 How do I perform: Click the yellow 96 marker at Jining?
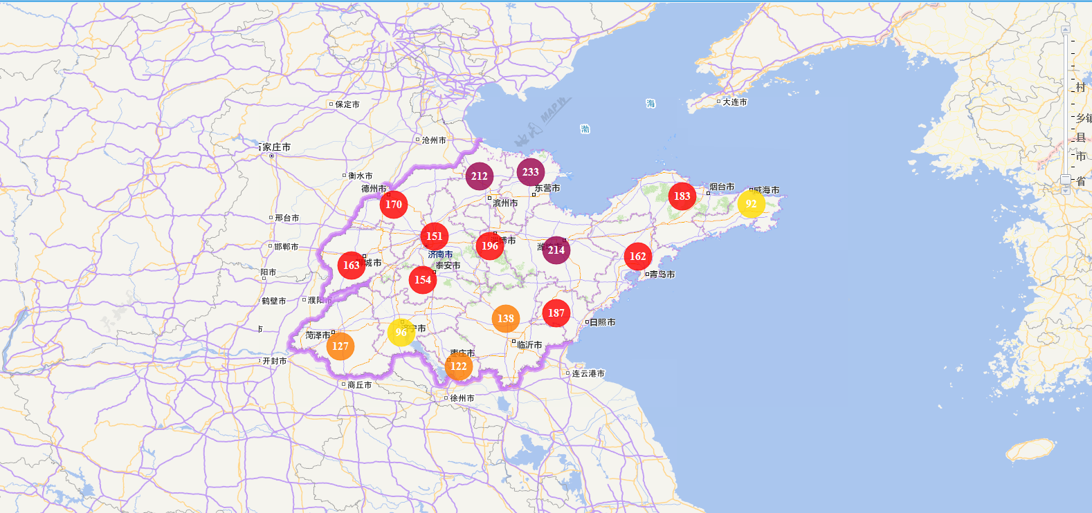click(401, 333)
